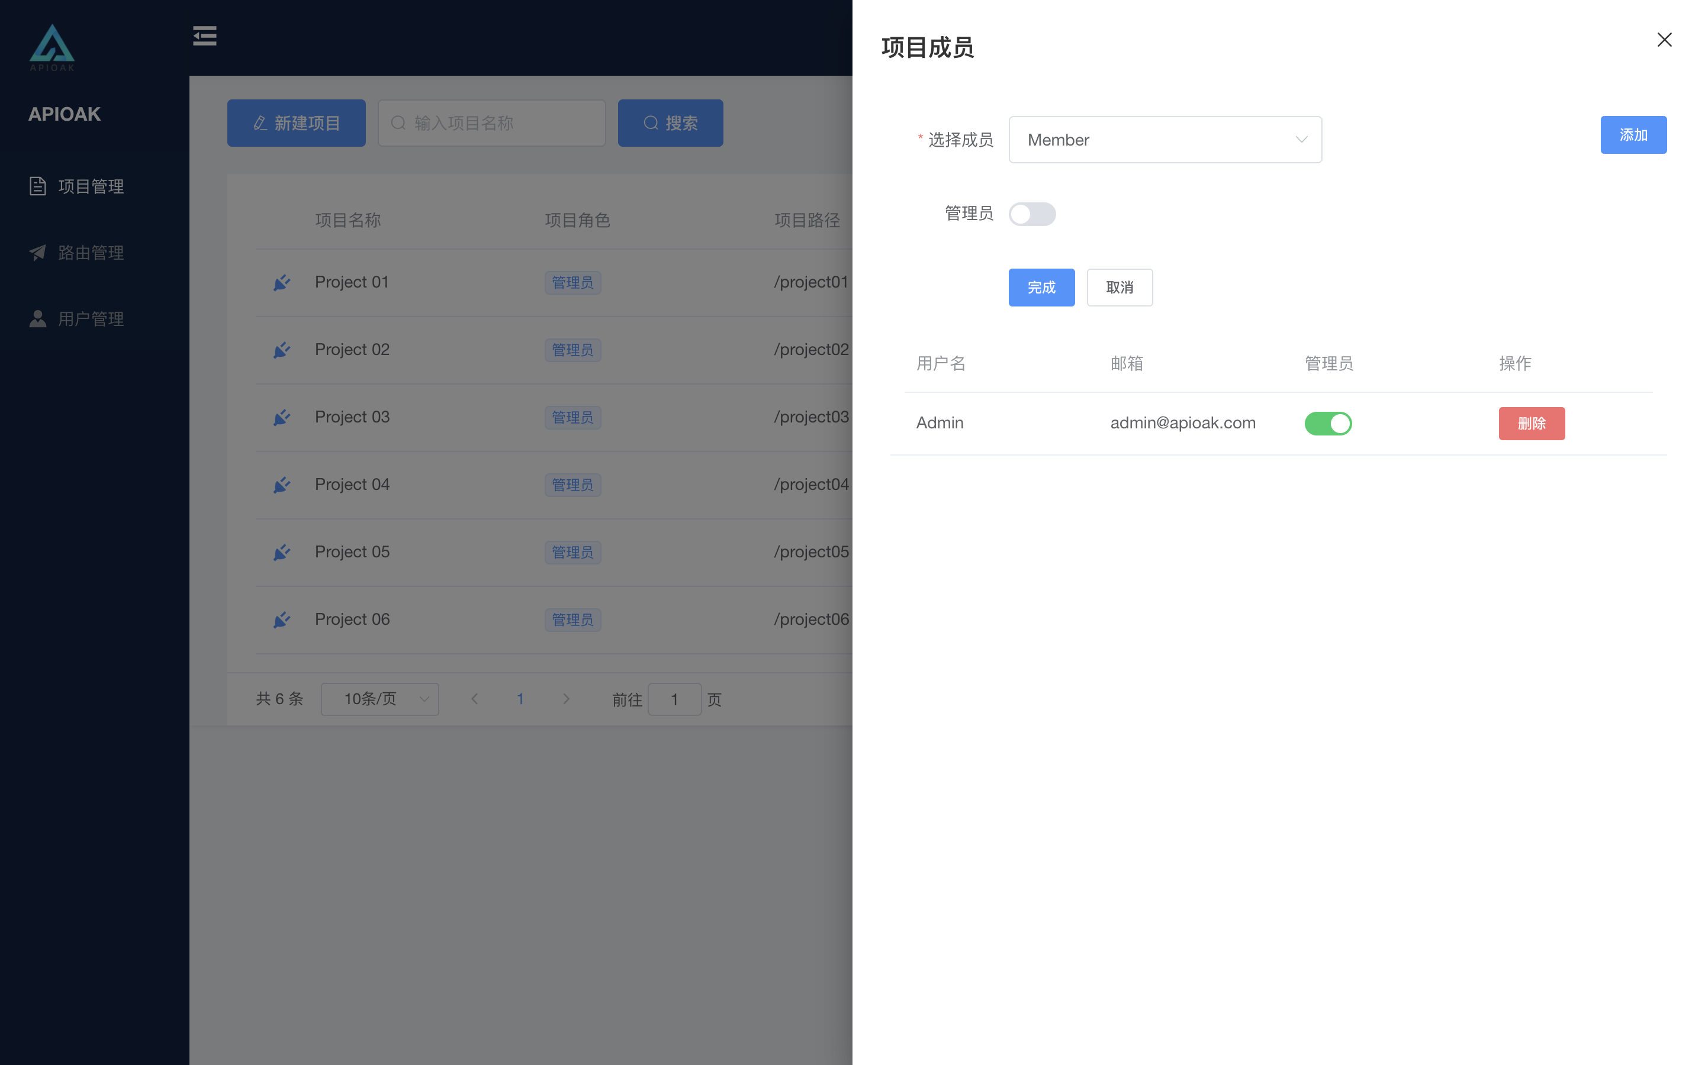Toggle the 管理员 switch in the form

pyautogui.click(x=1032, y=214)
